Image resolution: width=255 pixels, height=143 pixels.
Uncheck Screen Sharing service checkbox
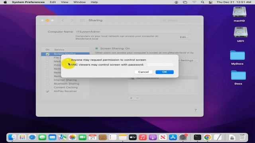coord(47,54)
